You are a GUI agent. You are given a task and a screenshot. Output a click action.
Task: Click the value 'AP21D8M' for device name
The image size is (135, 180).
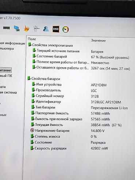tap(99, 85)
